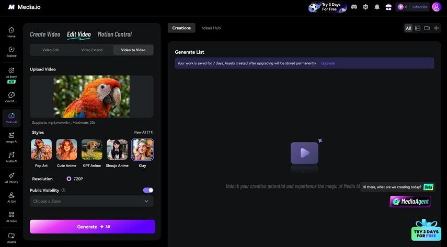Open notifications bell

pyautogui.click(x=377, y=7)
